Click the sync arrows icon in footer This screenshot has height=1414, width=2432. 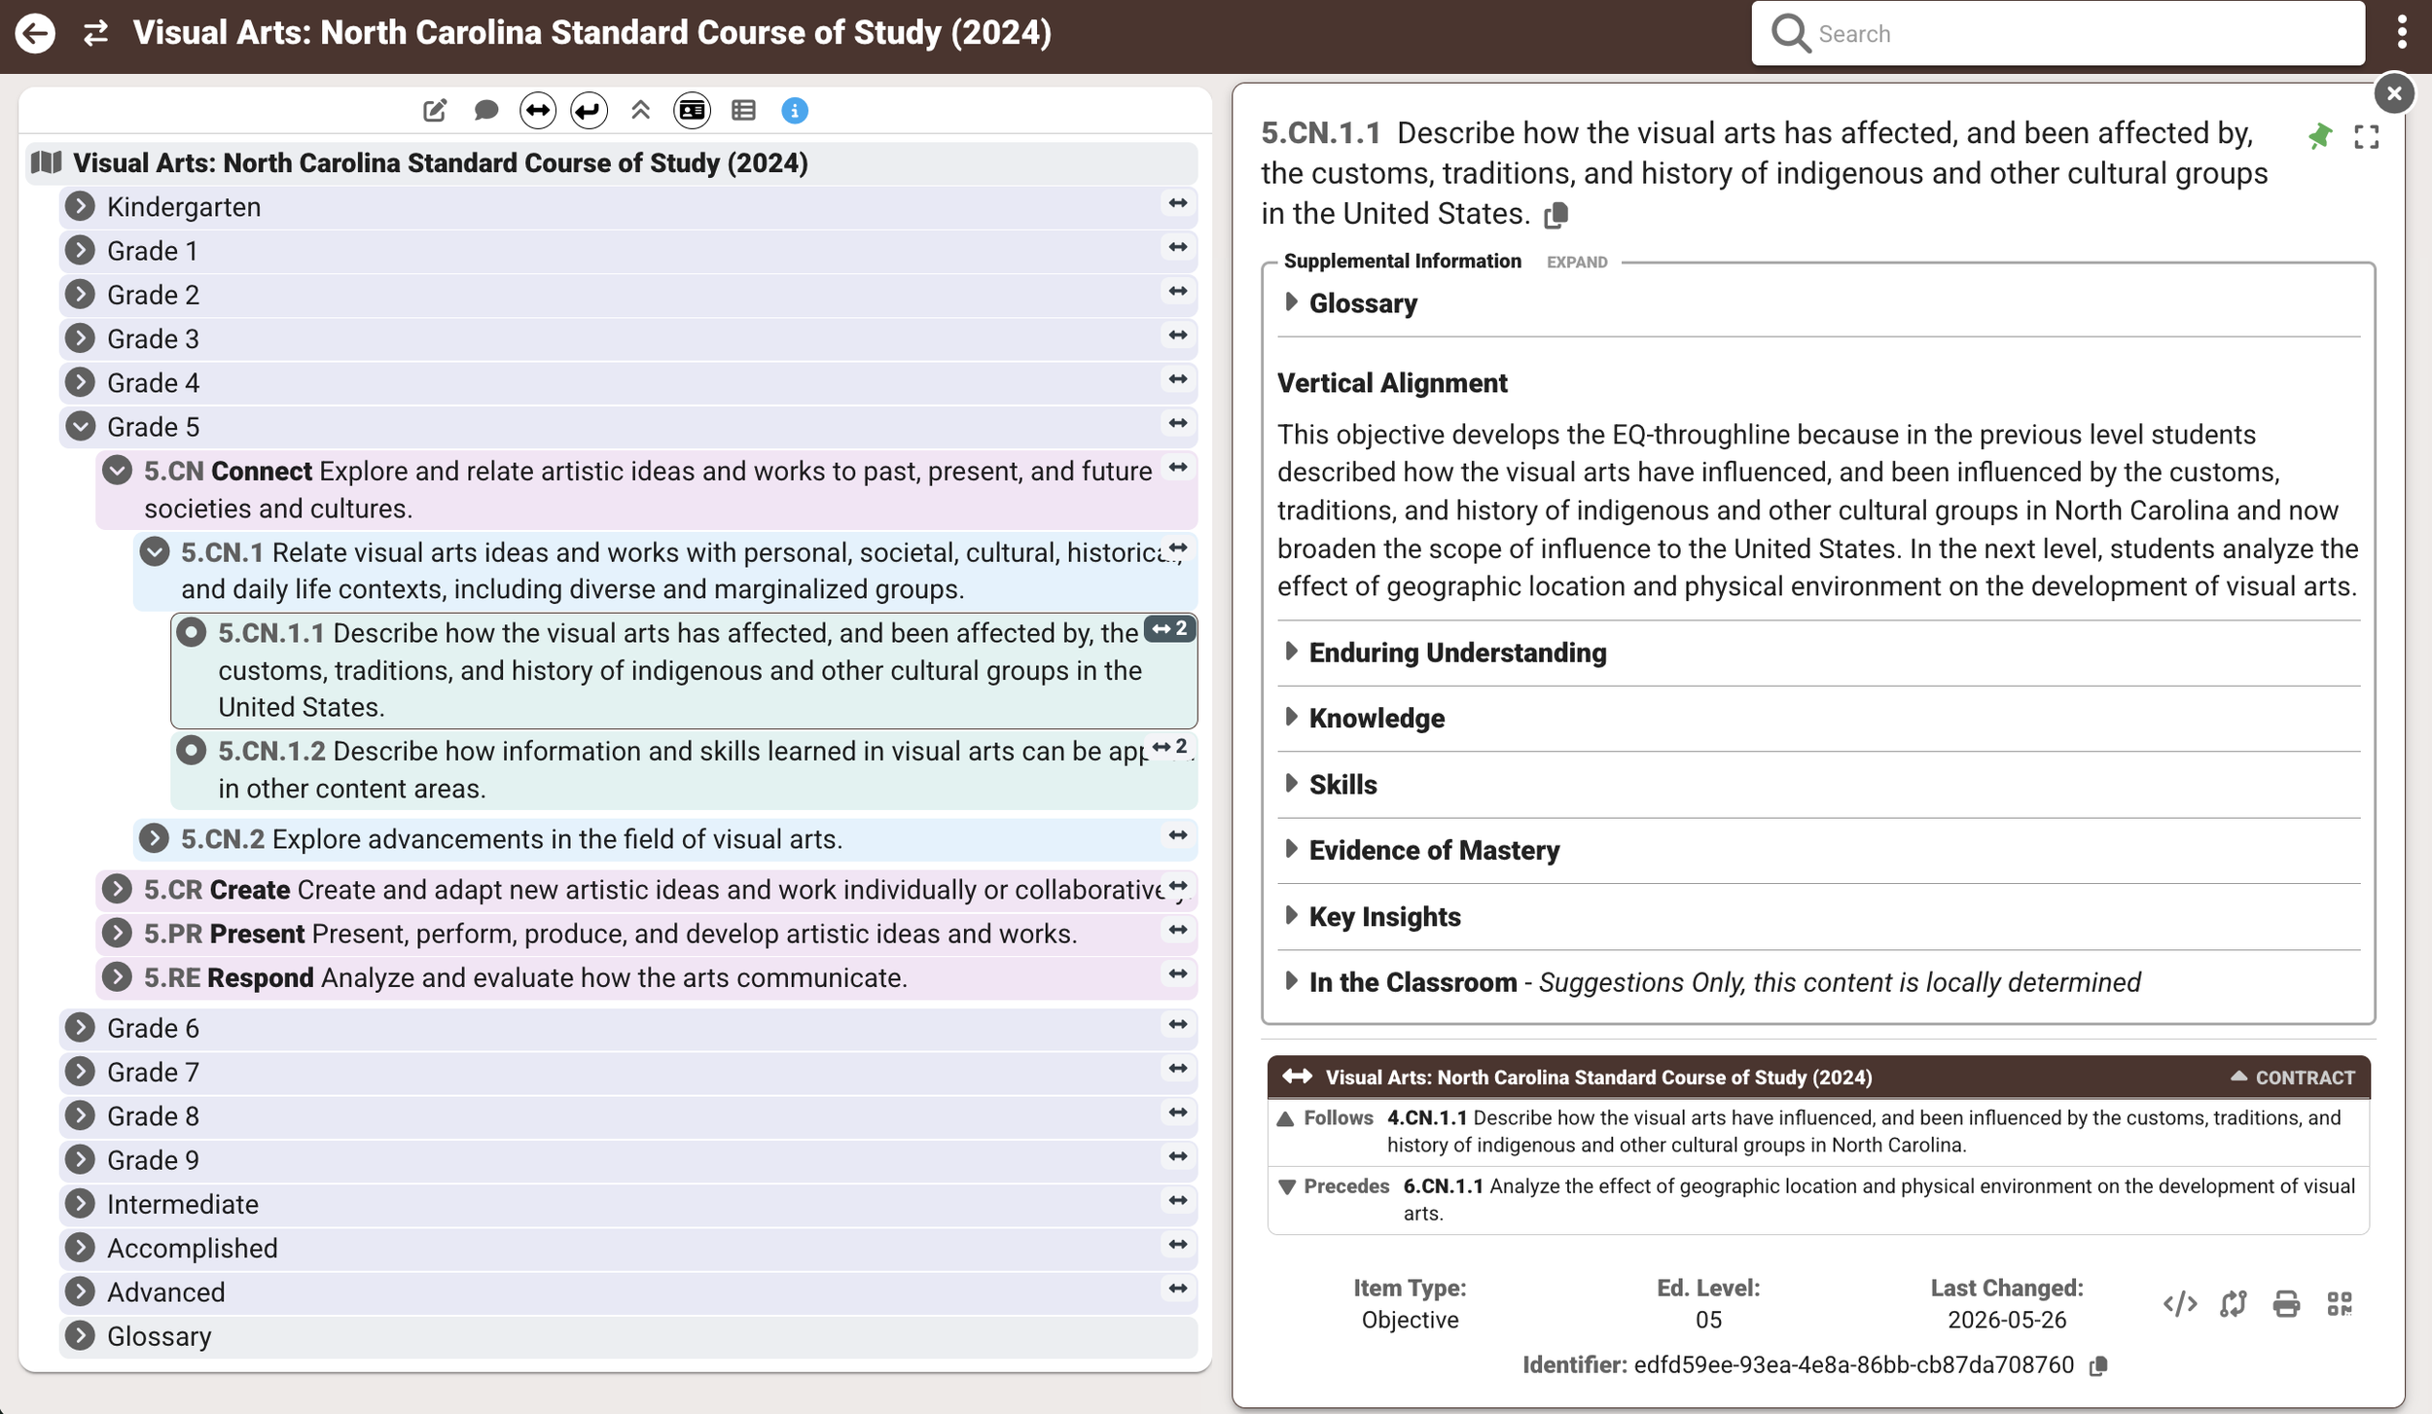coord(2234,1304)
